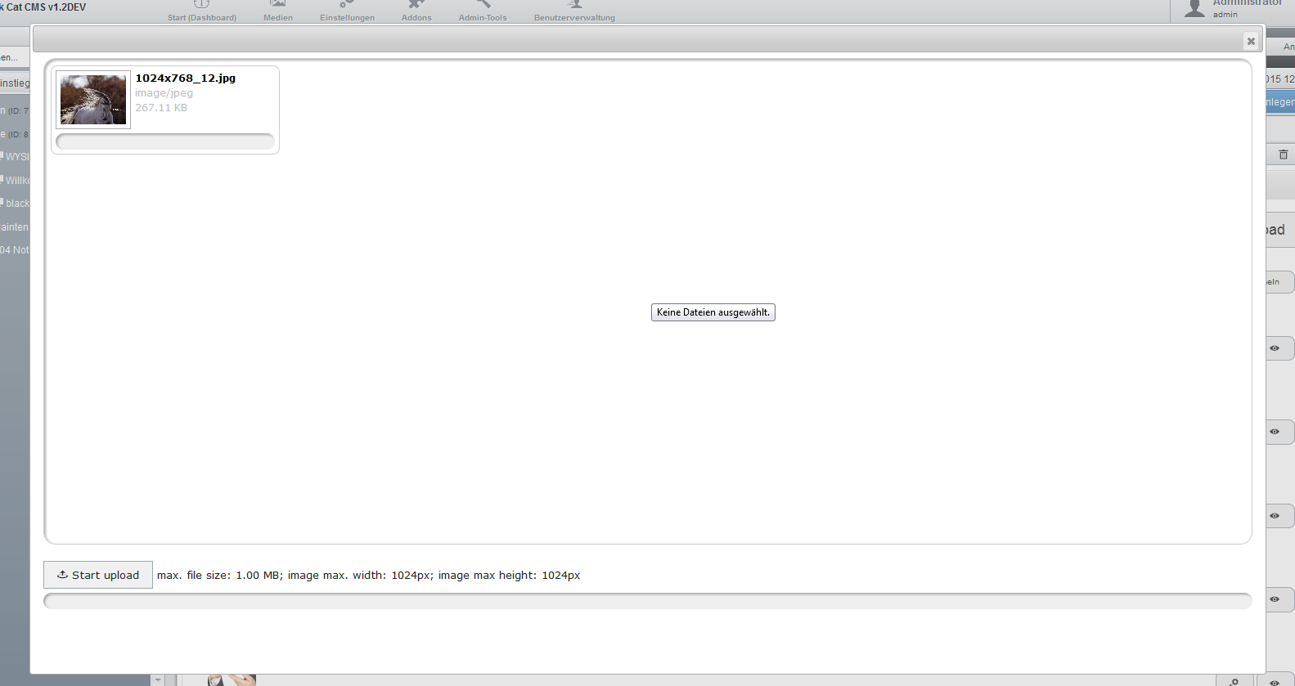The image size is (1295, 686).
Task: Click the trash can delete icon
Action: (1283, 155)
